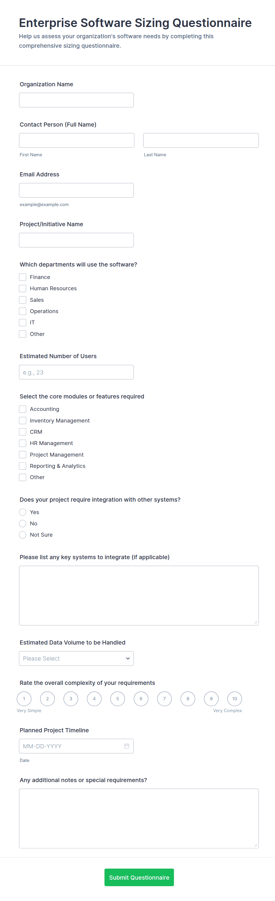Select Yes for system integration
This screenshot has width=275, height=901.
[x=23, y=512]
